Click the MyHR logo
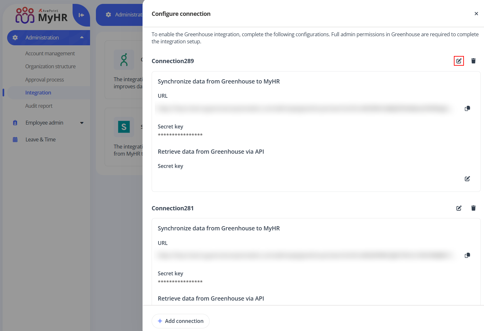Image resolution: width=484 pixels, height=331 pixels. (x=41, y=16)
